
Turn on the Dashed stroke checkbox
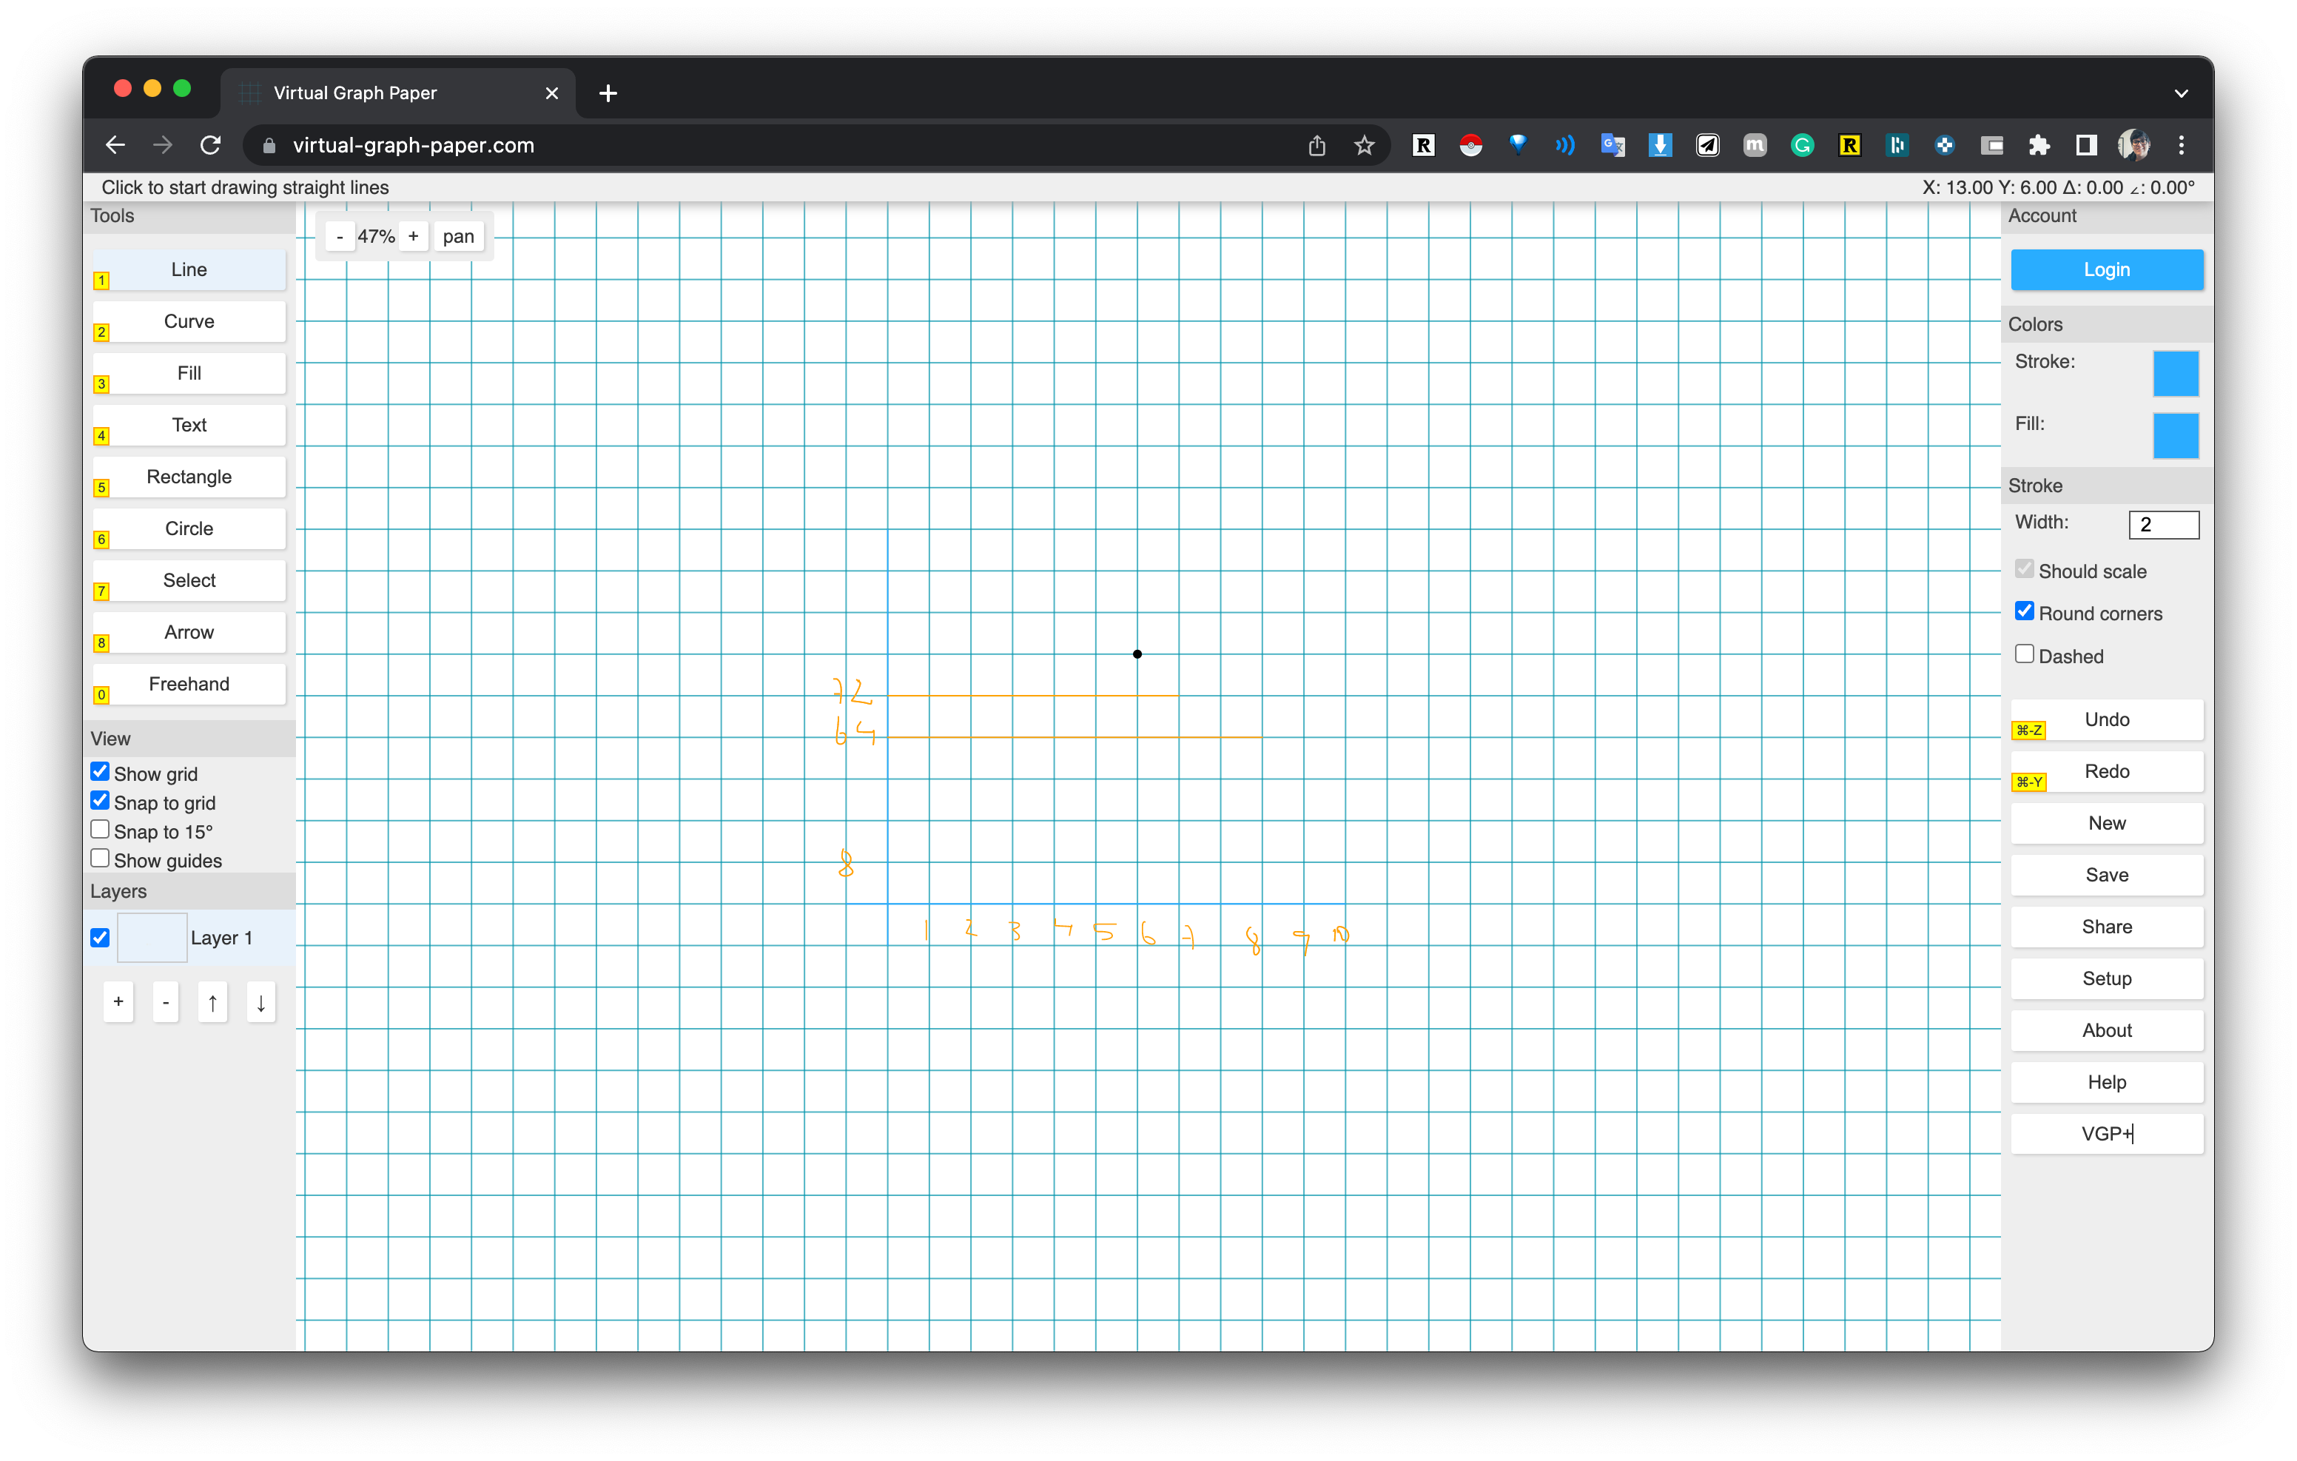pyautogui.click(x=2023, y=654)
